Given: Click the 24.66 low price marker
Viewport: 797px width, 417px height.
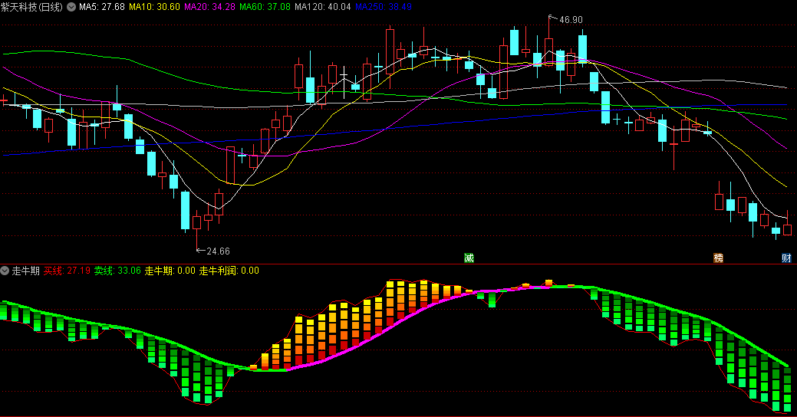Looking at the screenshot, I should [x=218, y=251].
